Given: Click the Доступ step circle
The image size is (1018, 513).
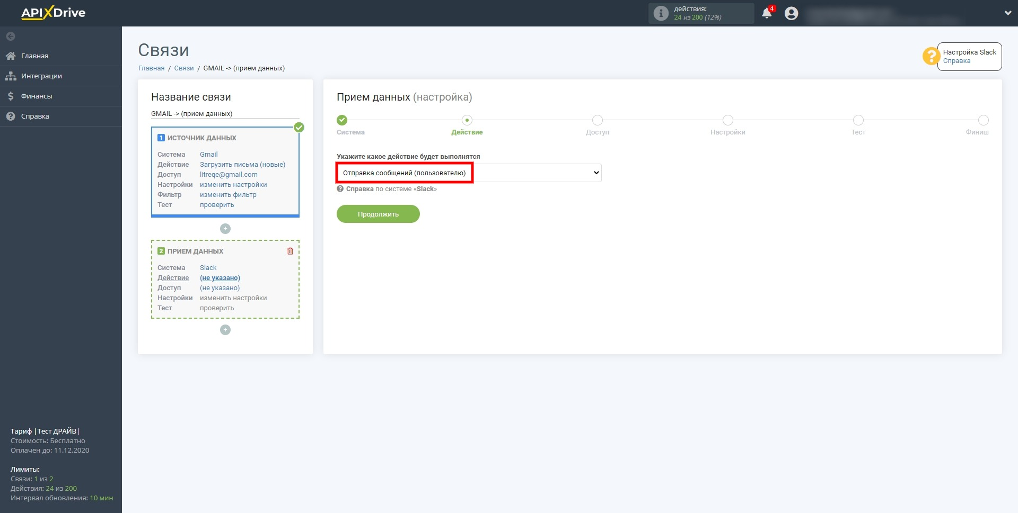Looking at the screenshot, I should (x=598, y=120).
